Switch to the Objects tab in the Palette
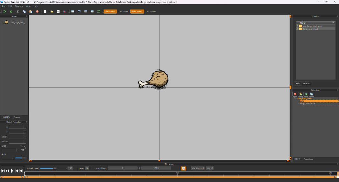The image size is (339, 182). (306, 83)
